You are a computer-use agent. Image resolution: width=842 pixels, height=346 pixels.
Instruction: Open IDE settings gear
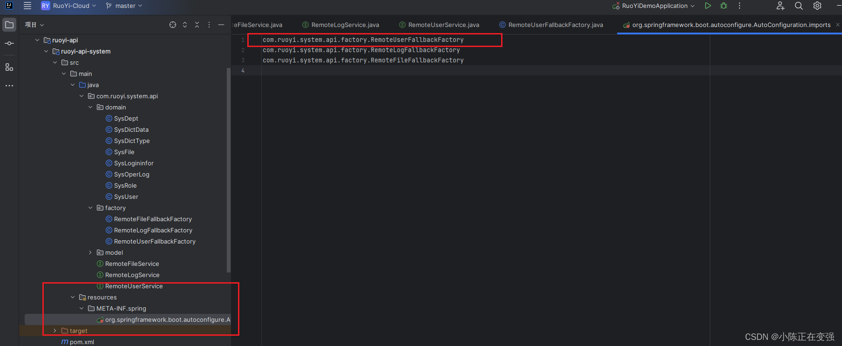817,6
